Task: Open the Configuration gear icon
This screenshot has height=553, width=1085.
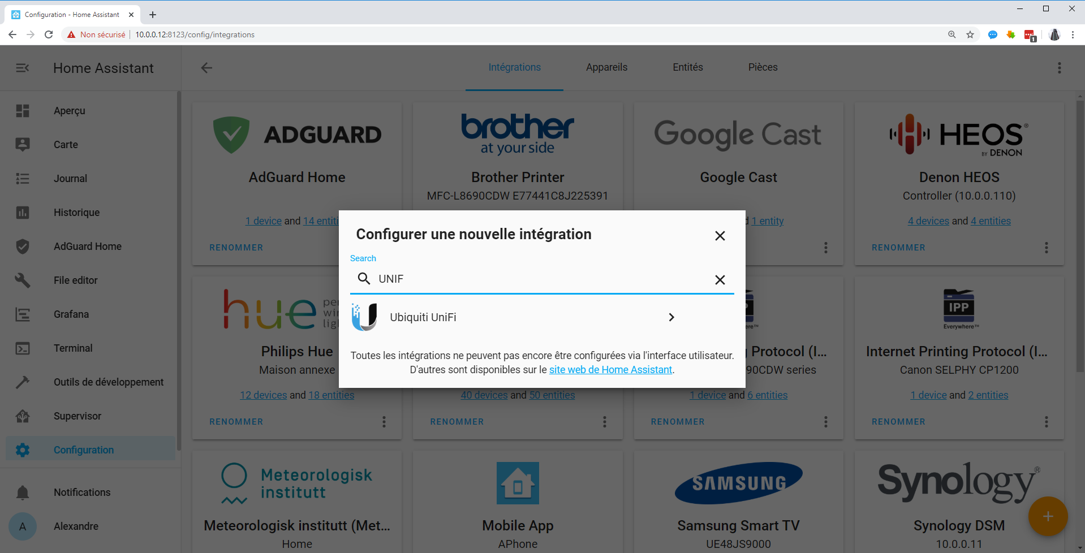Action: [23, 450]
